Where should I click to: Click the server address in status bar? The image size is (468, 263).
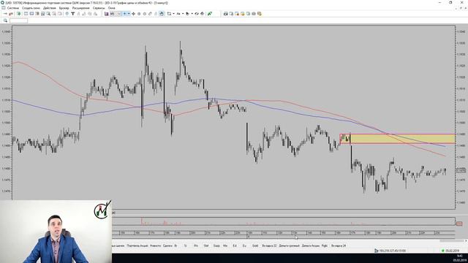pyautogui.click(x=392, y=251)
